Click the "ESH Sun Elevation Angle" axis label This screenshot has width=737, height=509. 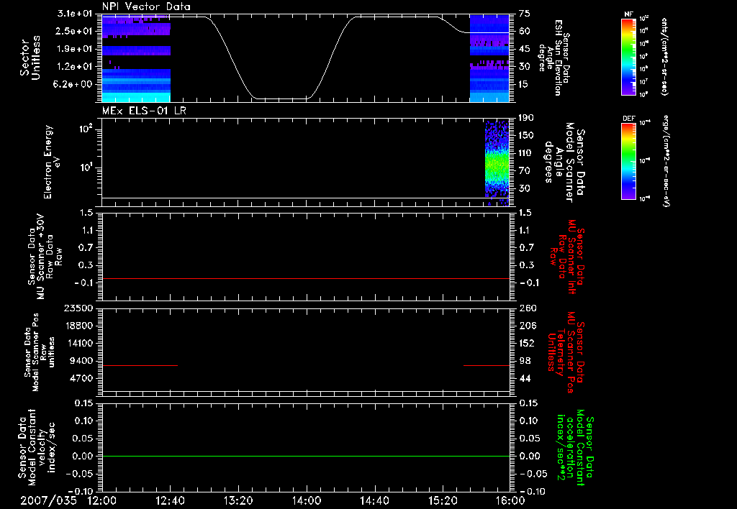point(553,58)
